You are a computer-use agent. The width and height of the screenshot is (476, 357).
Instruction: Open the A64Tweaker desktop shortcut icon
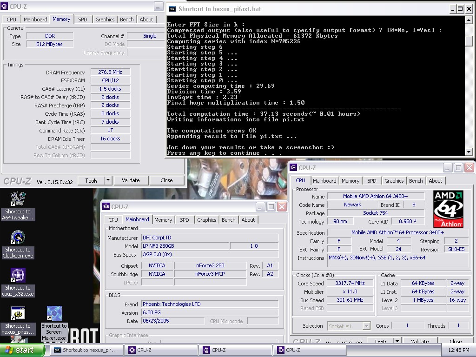[18, 198]
